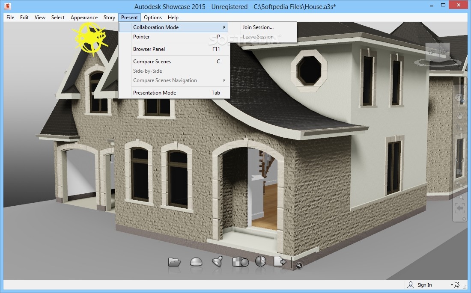Viewport: 471px width, 293px height.
Task: Open the Select menu
Action: [58, 18]
